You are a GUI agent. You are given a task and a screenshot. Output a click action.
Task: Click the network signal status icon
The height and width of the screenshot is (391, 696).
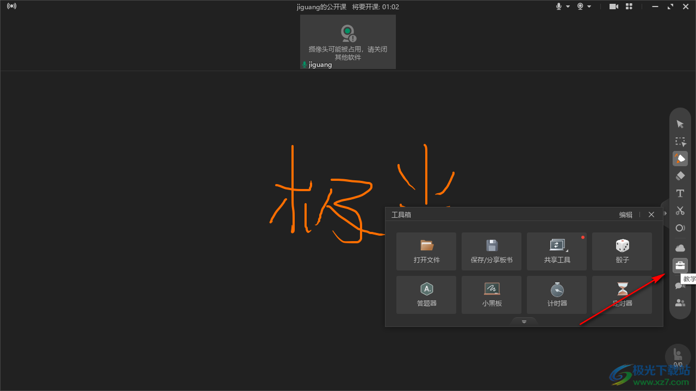point(11,7)
